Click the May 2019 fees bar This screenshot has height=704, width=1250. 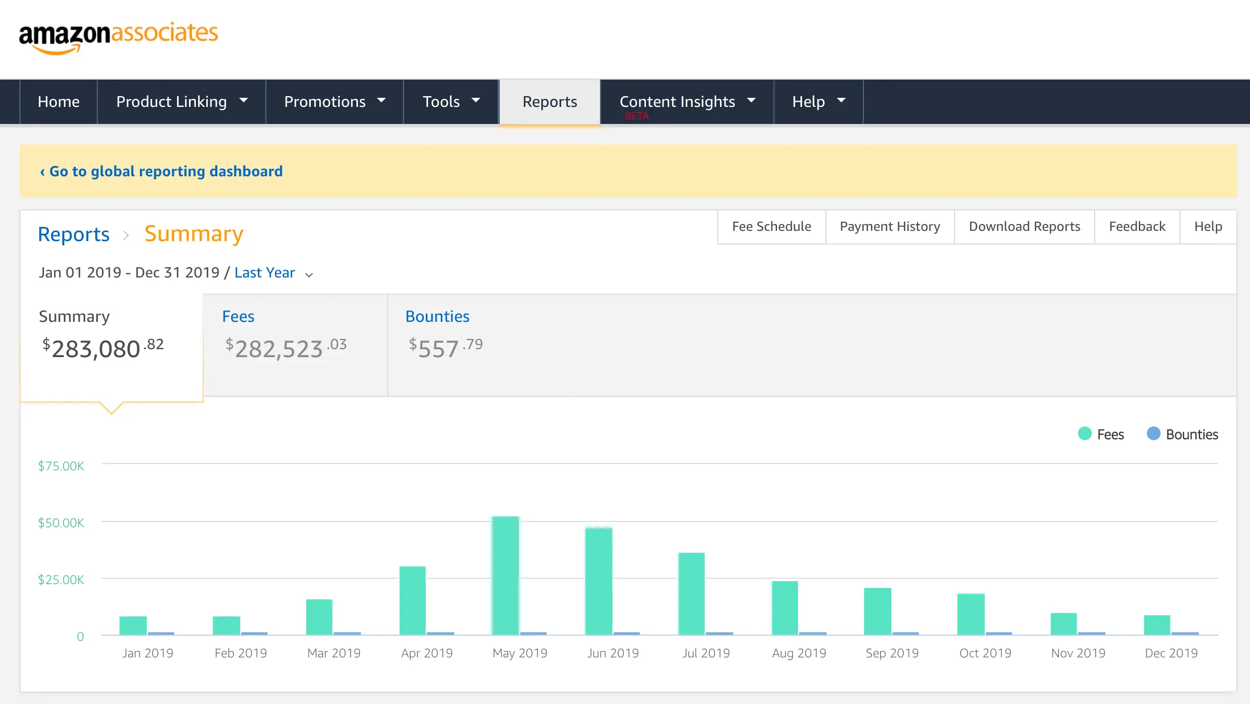(505, 575)
